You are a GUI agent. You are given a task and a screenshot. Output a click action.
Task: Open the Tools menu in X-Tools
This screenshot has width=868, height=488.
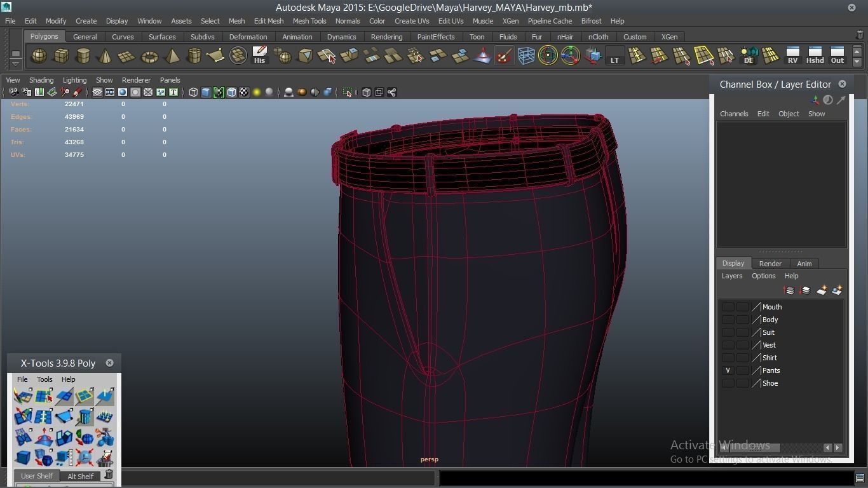pos(44,379)
